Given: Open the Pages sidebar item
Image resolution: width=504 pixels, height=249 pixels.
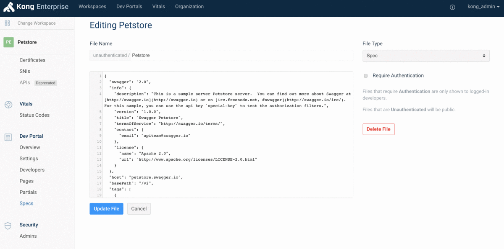Looking at the screenshot, I should click(26, 181).
